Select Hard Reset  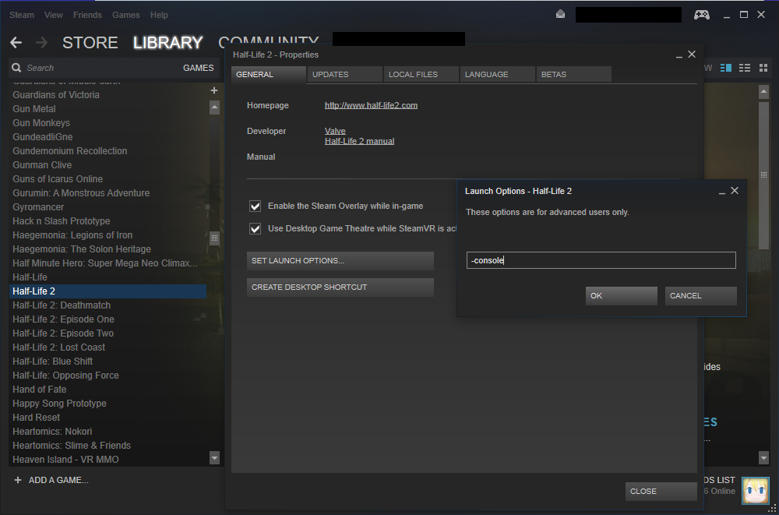108,418
